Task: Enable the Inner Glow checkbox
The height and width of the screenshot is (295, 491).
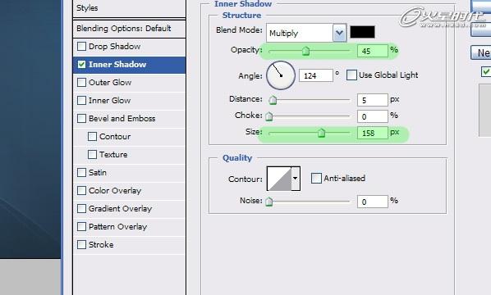Action: pos(81,101)
